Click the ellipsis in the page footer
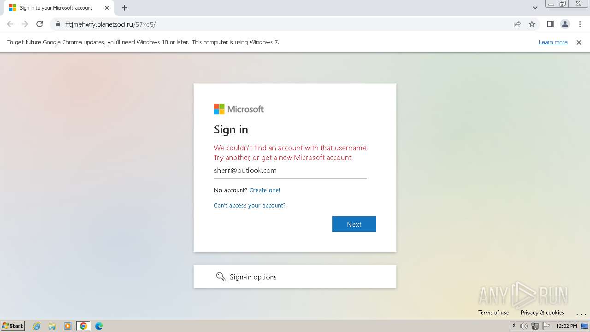The height and width of the screenshot is (332, 590). [581, 314]
